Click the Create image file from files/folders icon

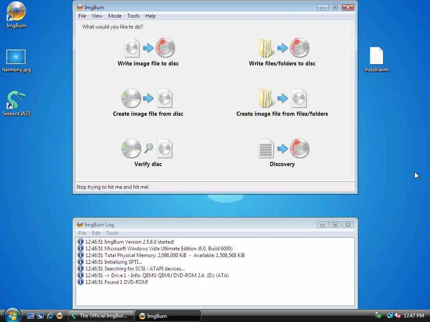pyautogui.click(x=283, y=98)
